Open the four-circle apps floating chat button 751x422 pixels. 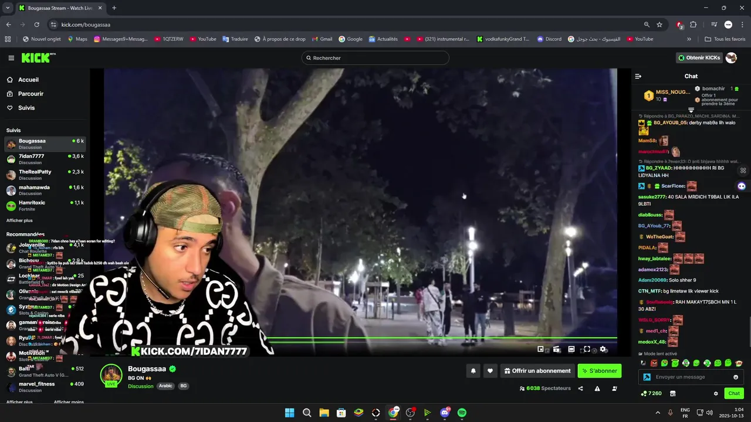coord(743,171)
